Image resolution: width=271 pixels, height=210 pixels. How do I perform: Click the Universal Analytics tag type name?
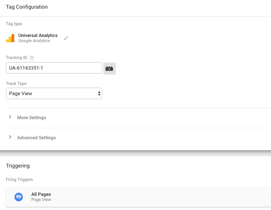pyautogui.click(x=38, y=35)
